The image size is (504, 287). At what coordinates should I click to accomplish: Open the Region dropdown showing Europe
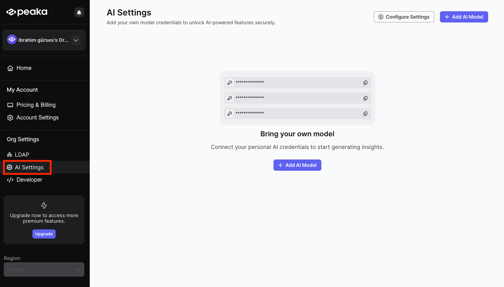point(44,269)
